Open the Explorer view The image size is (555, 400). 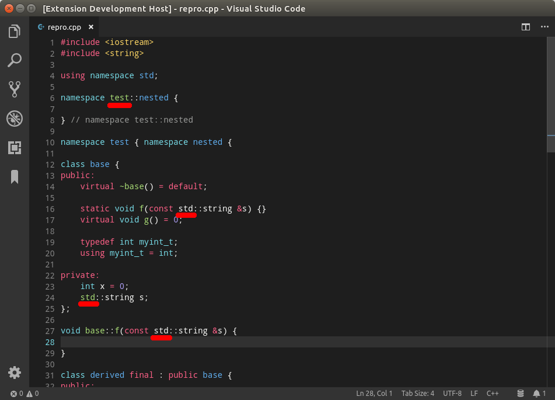click(x=15, y=32)
